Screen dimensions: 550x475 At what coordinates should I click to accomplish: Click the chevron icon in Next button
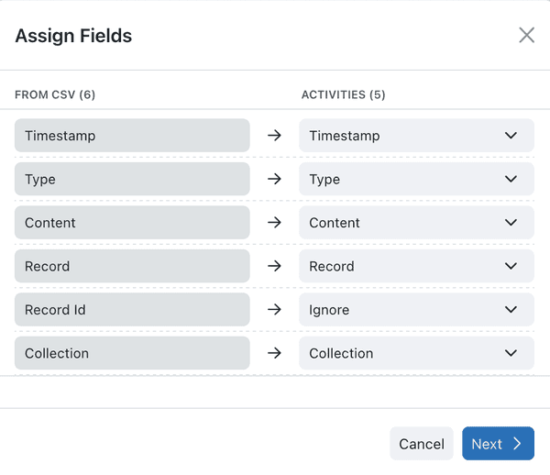(517, 444)
